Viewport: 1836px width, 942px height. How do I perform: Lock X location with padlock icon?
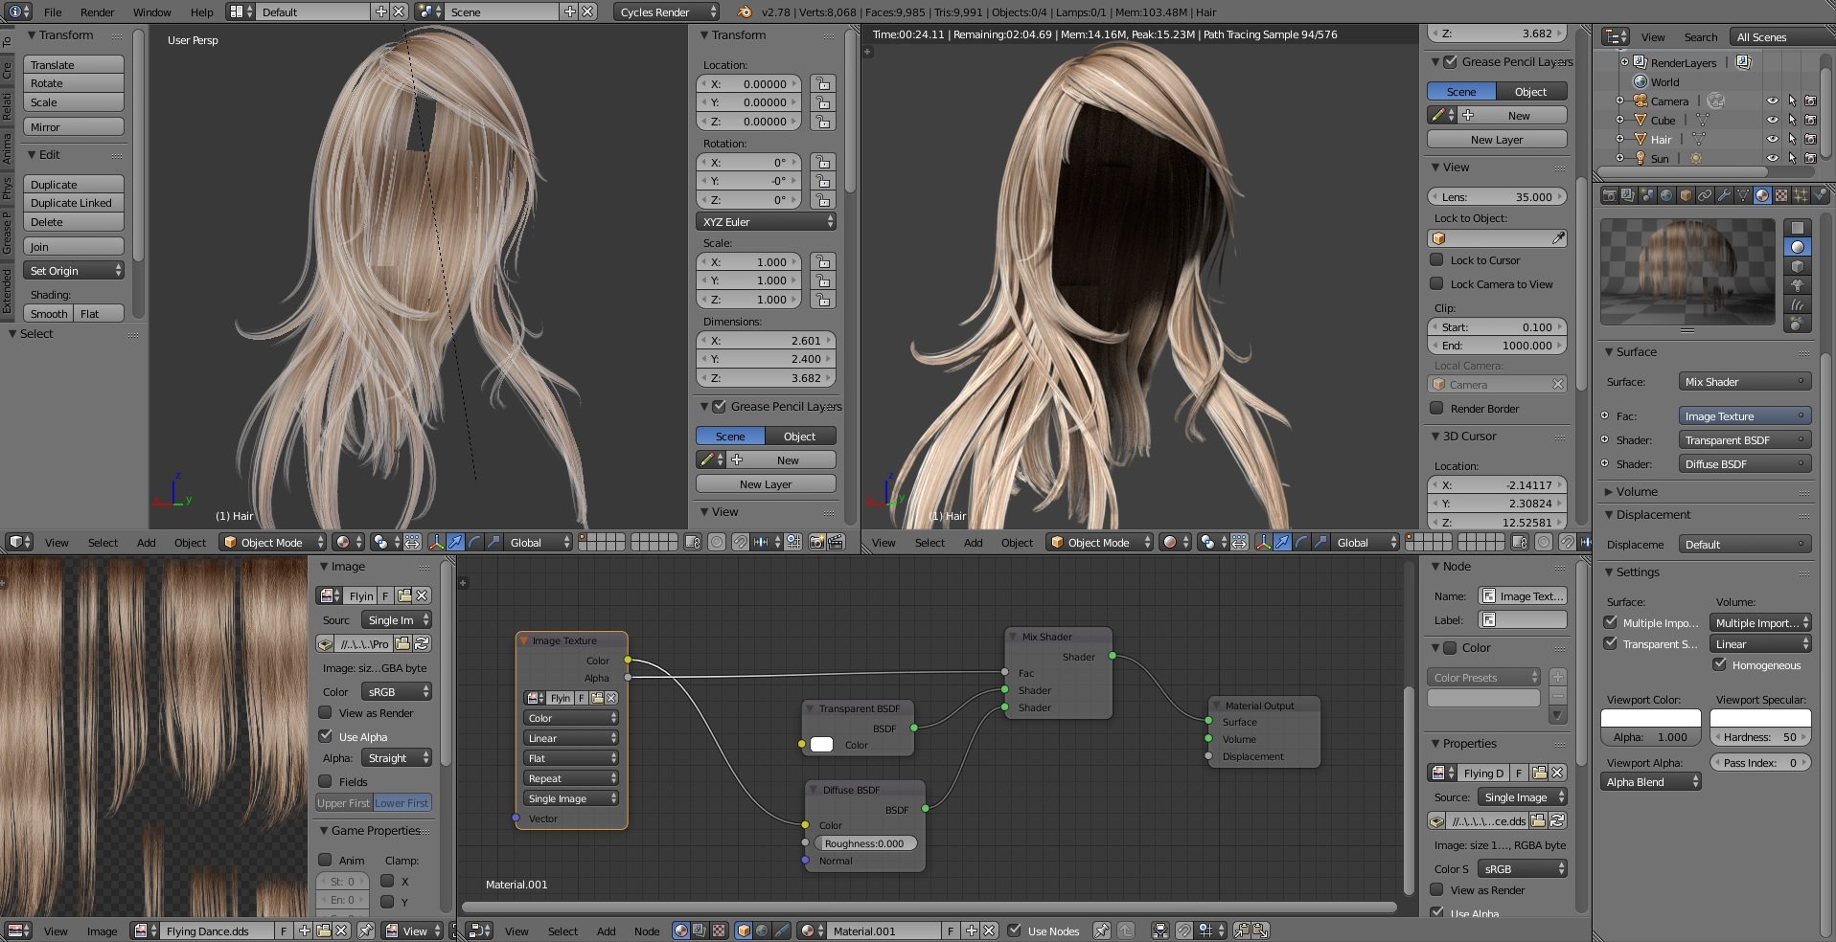click(x=822, y=83)
